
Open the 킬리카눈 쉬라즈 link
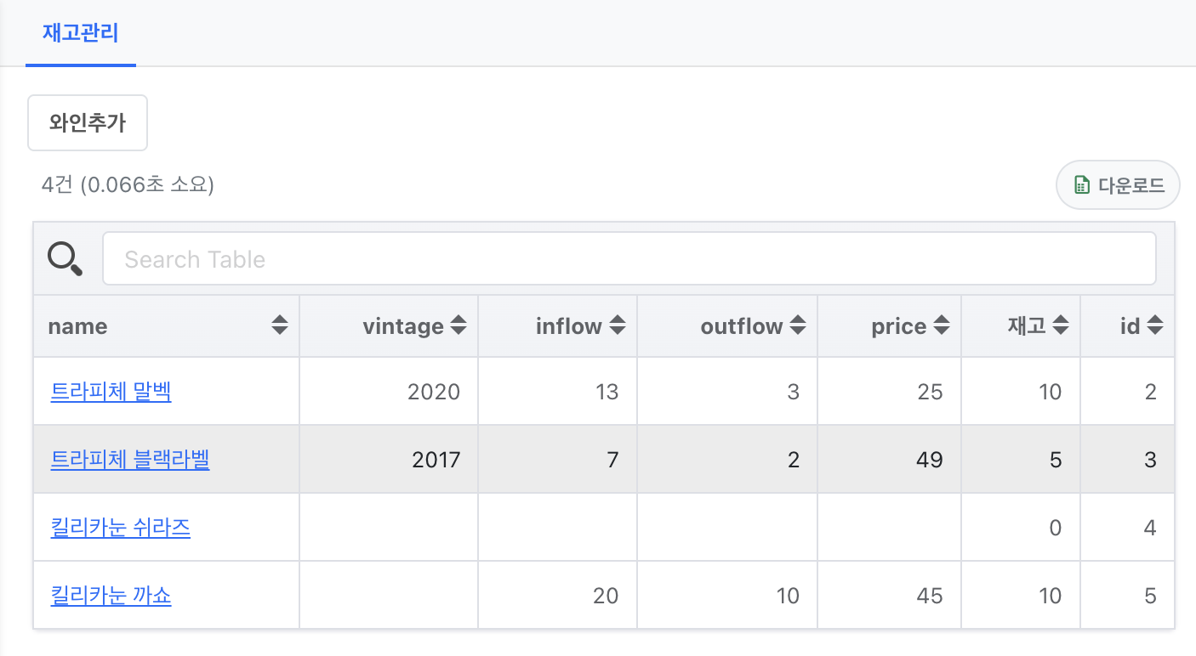coord(121,528)
